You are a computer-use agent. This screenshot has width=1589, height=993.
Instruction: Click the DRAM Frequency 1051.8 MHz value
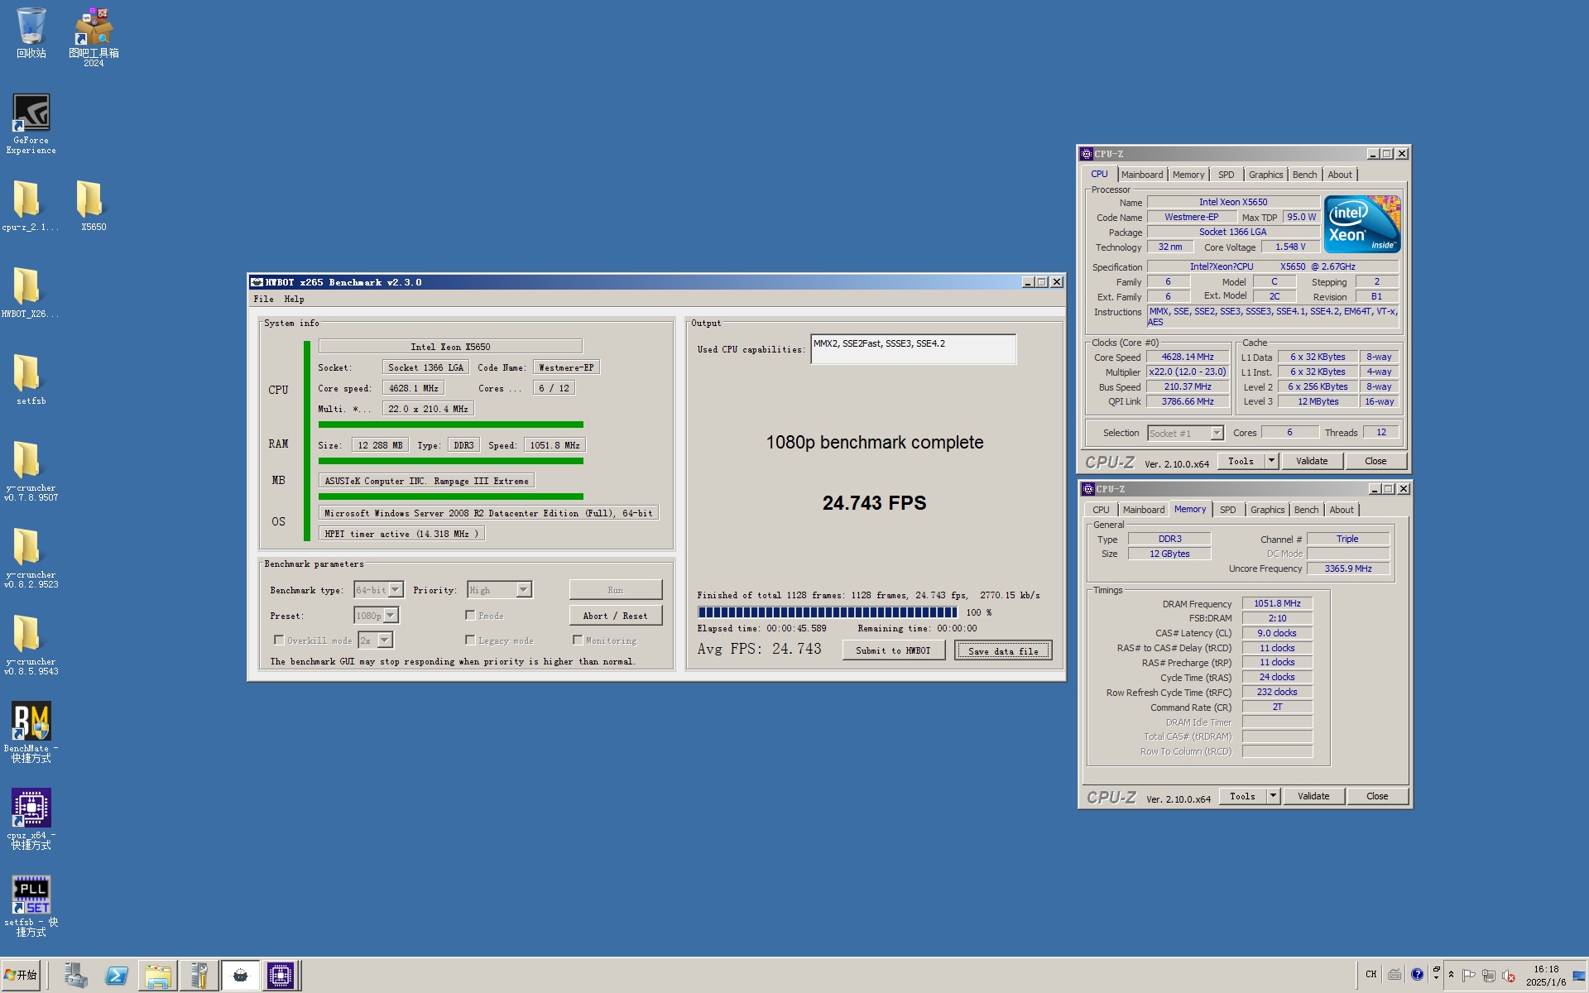coord(1276,604)
